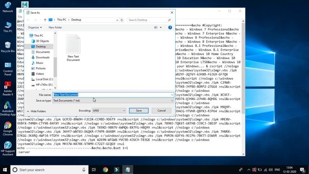Launch Autodesk Desktop App icon
Viewport: 309px width, 174px height.
(8, 109)
